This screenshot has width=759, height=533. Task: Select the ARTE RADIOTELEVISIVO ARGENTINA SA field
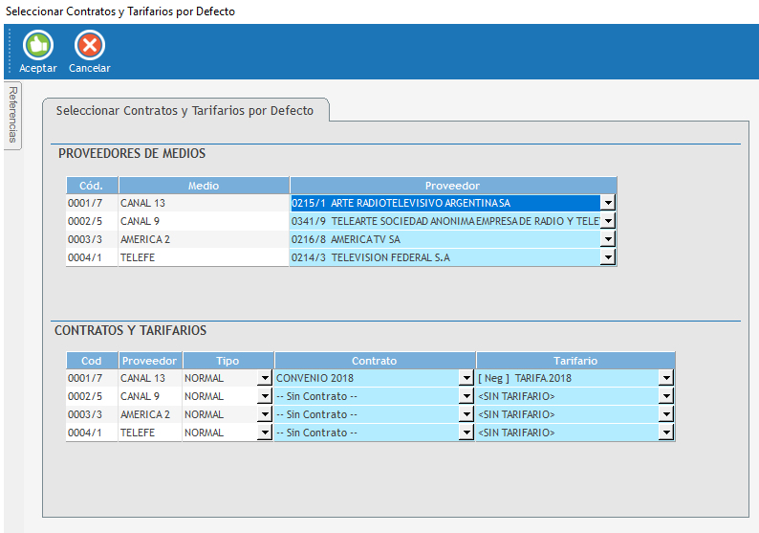click(445, 203)
